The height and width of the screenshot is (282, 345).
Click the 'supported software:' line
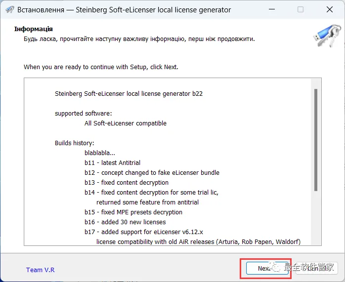coord(84,114)
